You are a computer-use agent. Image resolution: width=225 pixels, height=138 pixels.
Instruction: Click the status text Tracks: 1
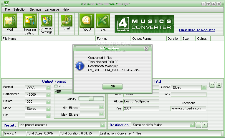tap(10, 133)
